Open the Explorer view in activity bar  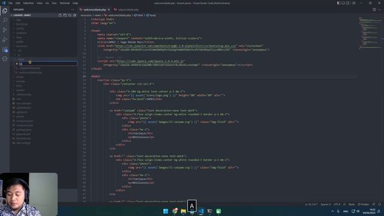[x=5, y=11]
